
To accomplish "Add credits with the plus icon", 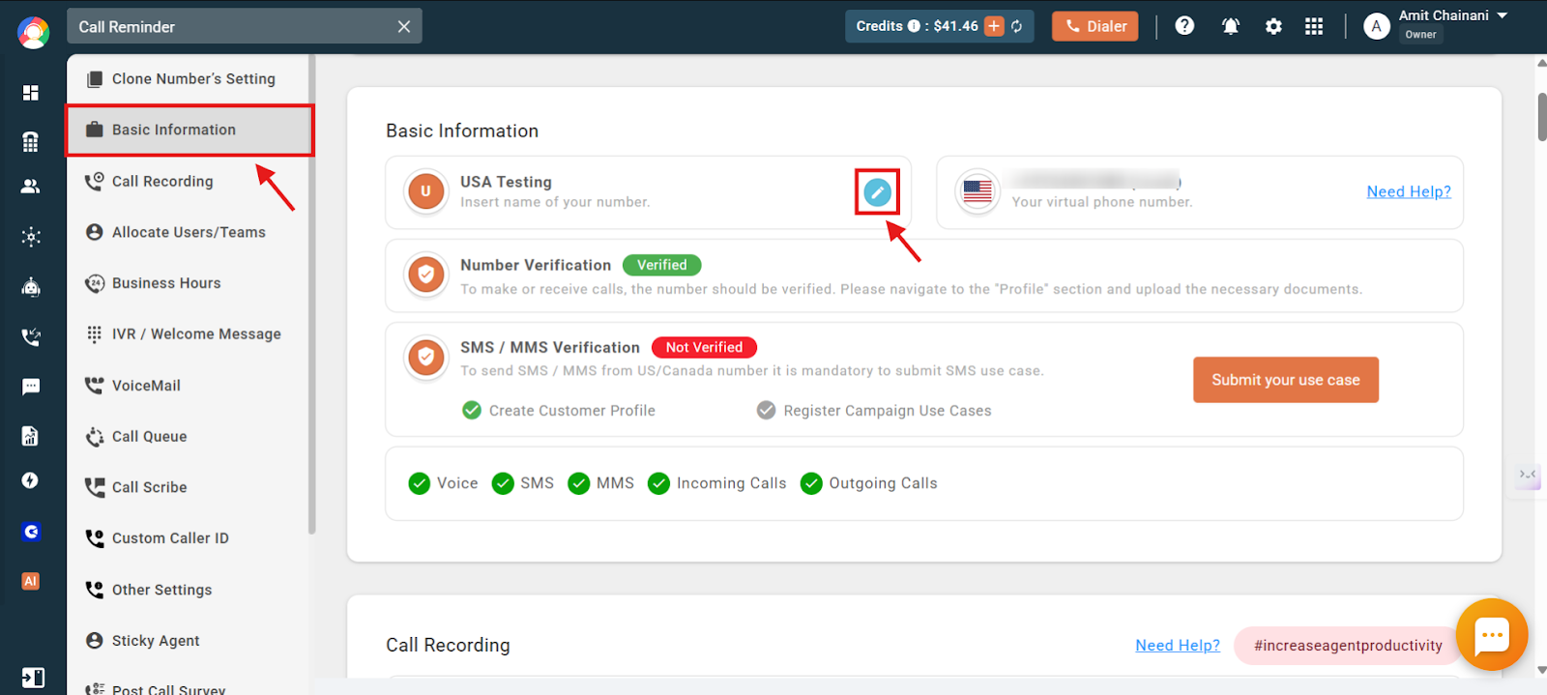I will point(994,26).
